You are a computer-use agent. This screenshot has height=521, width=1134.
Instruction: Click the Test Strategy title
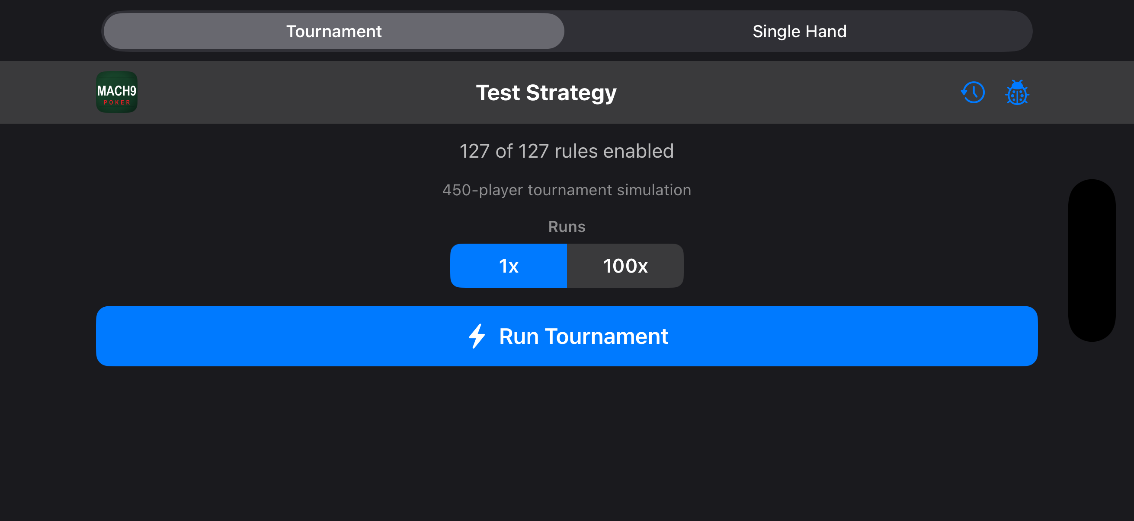546,92
